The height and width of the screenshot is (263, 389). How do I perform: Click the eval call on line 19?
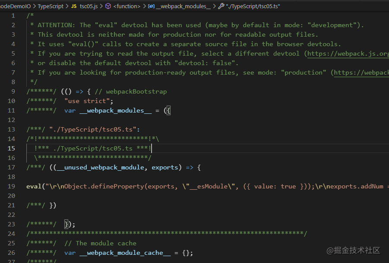(34, 186)
